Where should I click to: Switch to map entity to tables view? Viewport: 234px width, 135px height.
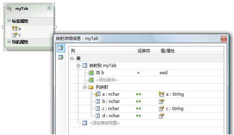(x=61, y=48)
